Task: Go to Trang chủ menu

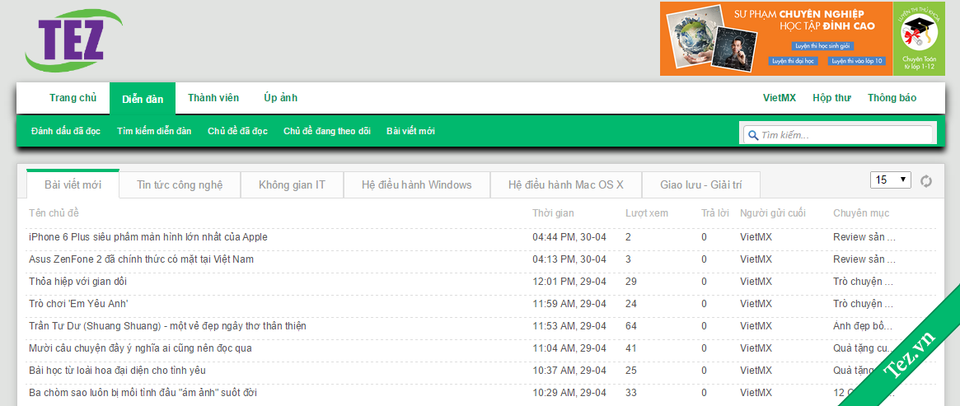Action: tap(73, 98)
